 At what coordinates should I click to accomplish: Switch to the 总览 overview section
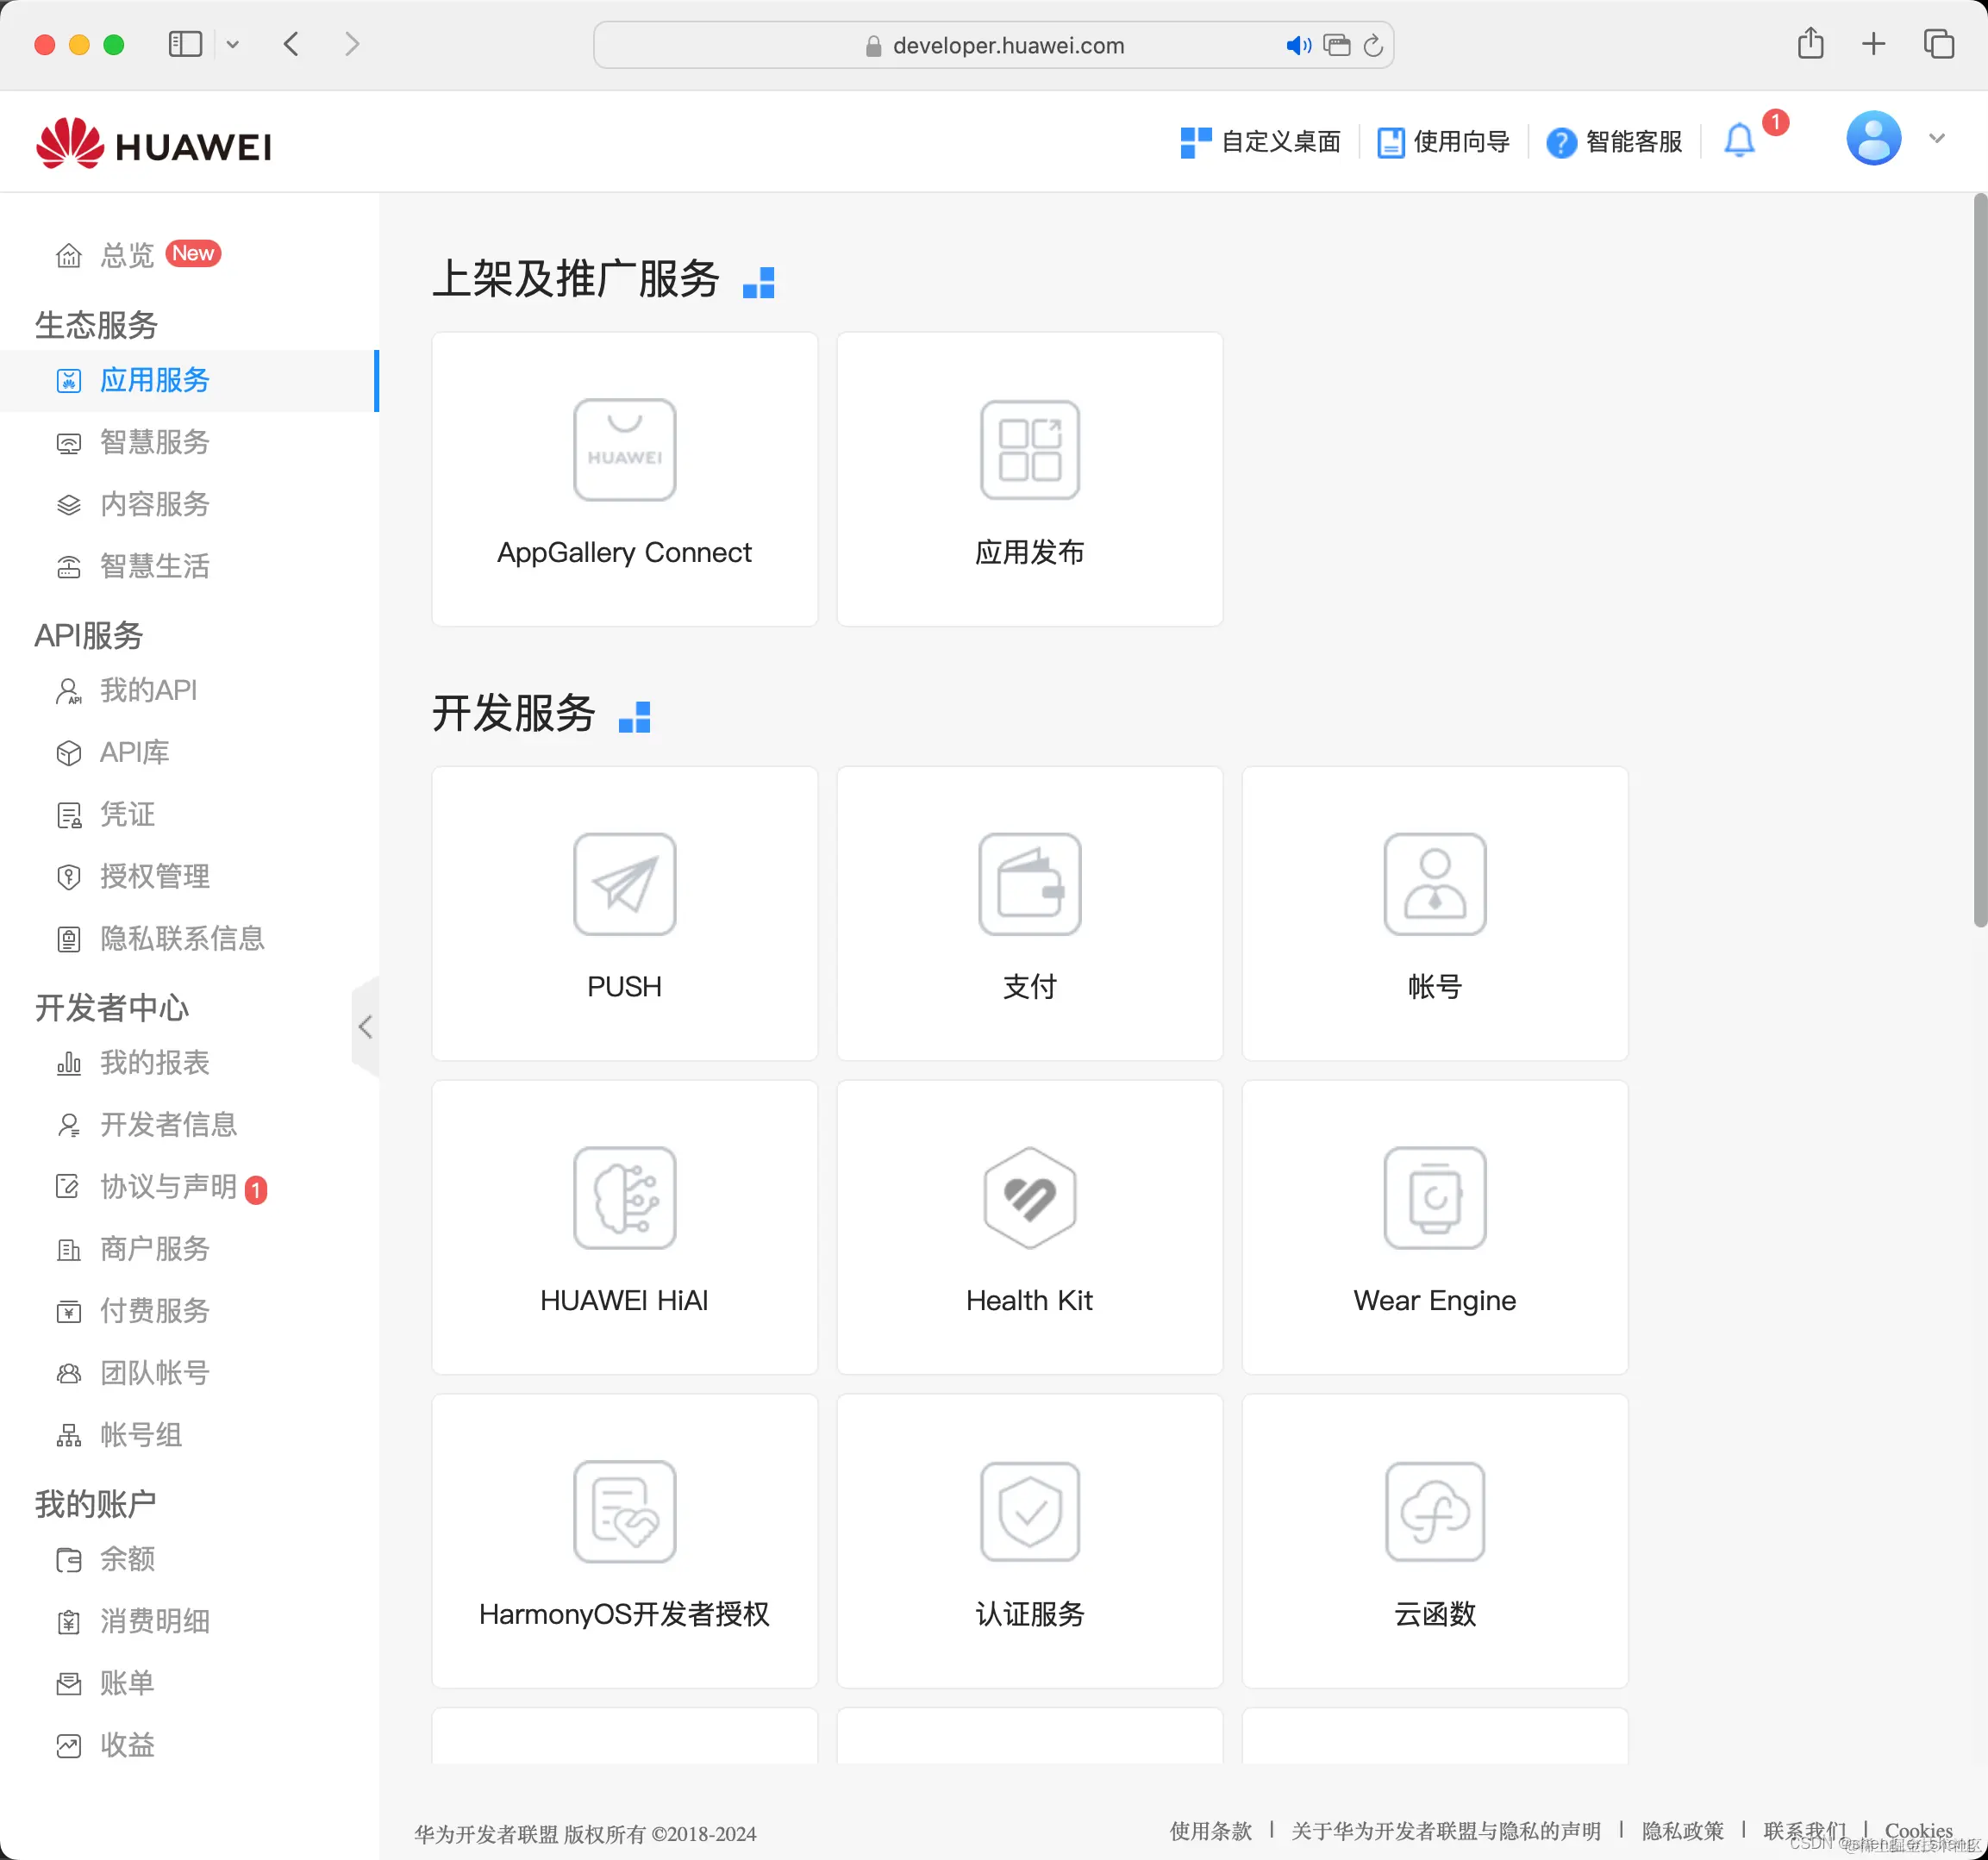127,254
